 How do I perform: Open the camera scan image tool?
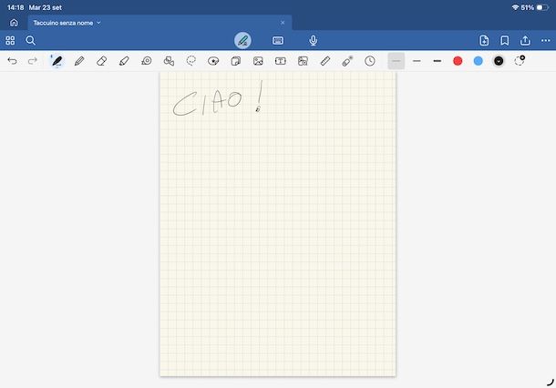pos(303,61)
